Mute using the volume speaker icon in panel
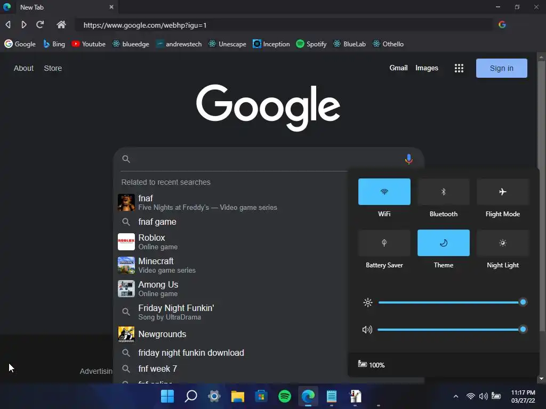Image resolution: width=546 pixels, height=409 pixels. pyautogui.click(x=367, y=329)
